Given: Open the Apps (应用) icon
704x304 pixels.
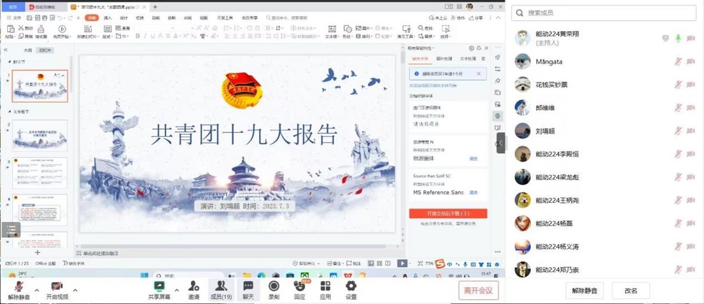Looking at the screenshot, I should coord(325,287).
